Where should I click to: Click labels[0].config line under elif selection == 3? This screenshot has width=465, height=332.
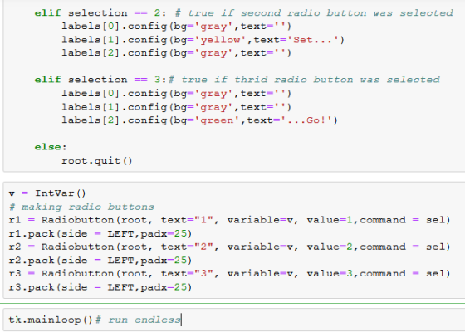click(x=177, y=93)
